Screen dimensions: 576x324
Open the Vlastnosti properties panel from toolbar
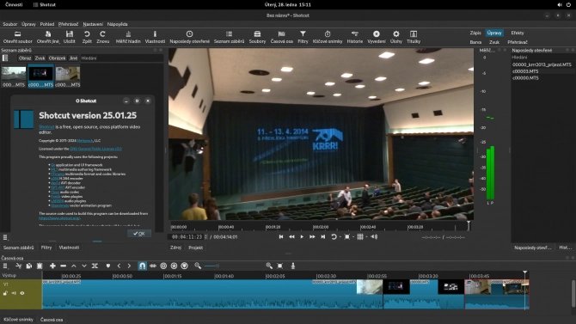(x=155, y=37)
